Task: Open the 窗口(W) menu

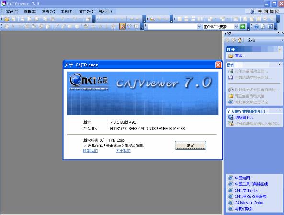Action: point(86,11)
